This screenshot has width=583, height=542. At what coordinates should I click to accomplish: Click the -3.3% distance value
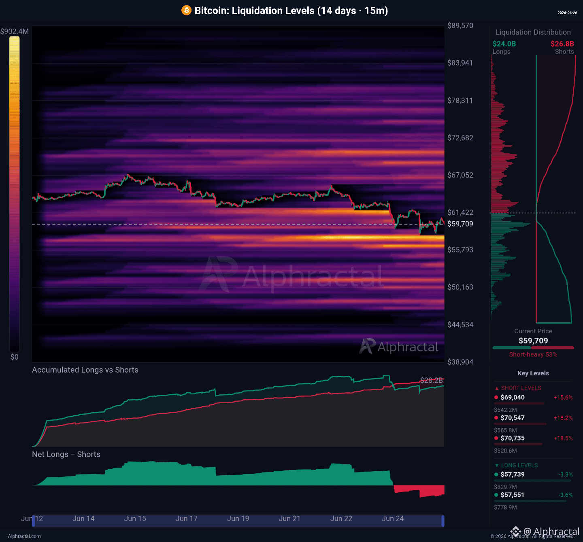coord(566,474)
